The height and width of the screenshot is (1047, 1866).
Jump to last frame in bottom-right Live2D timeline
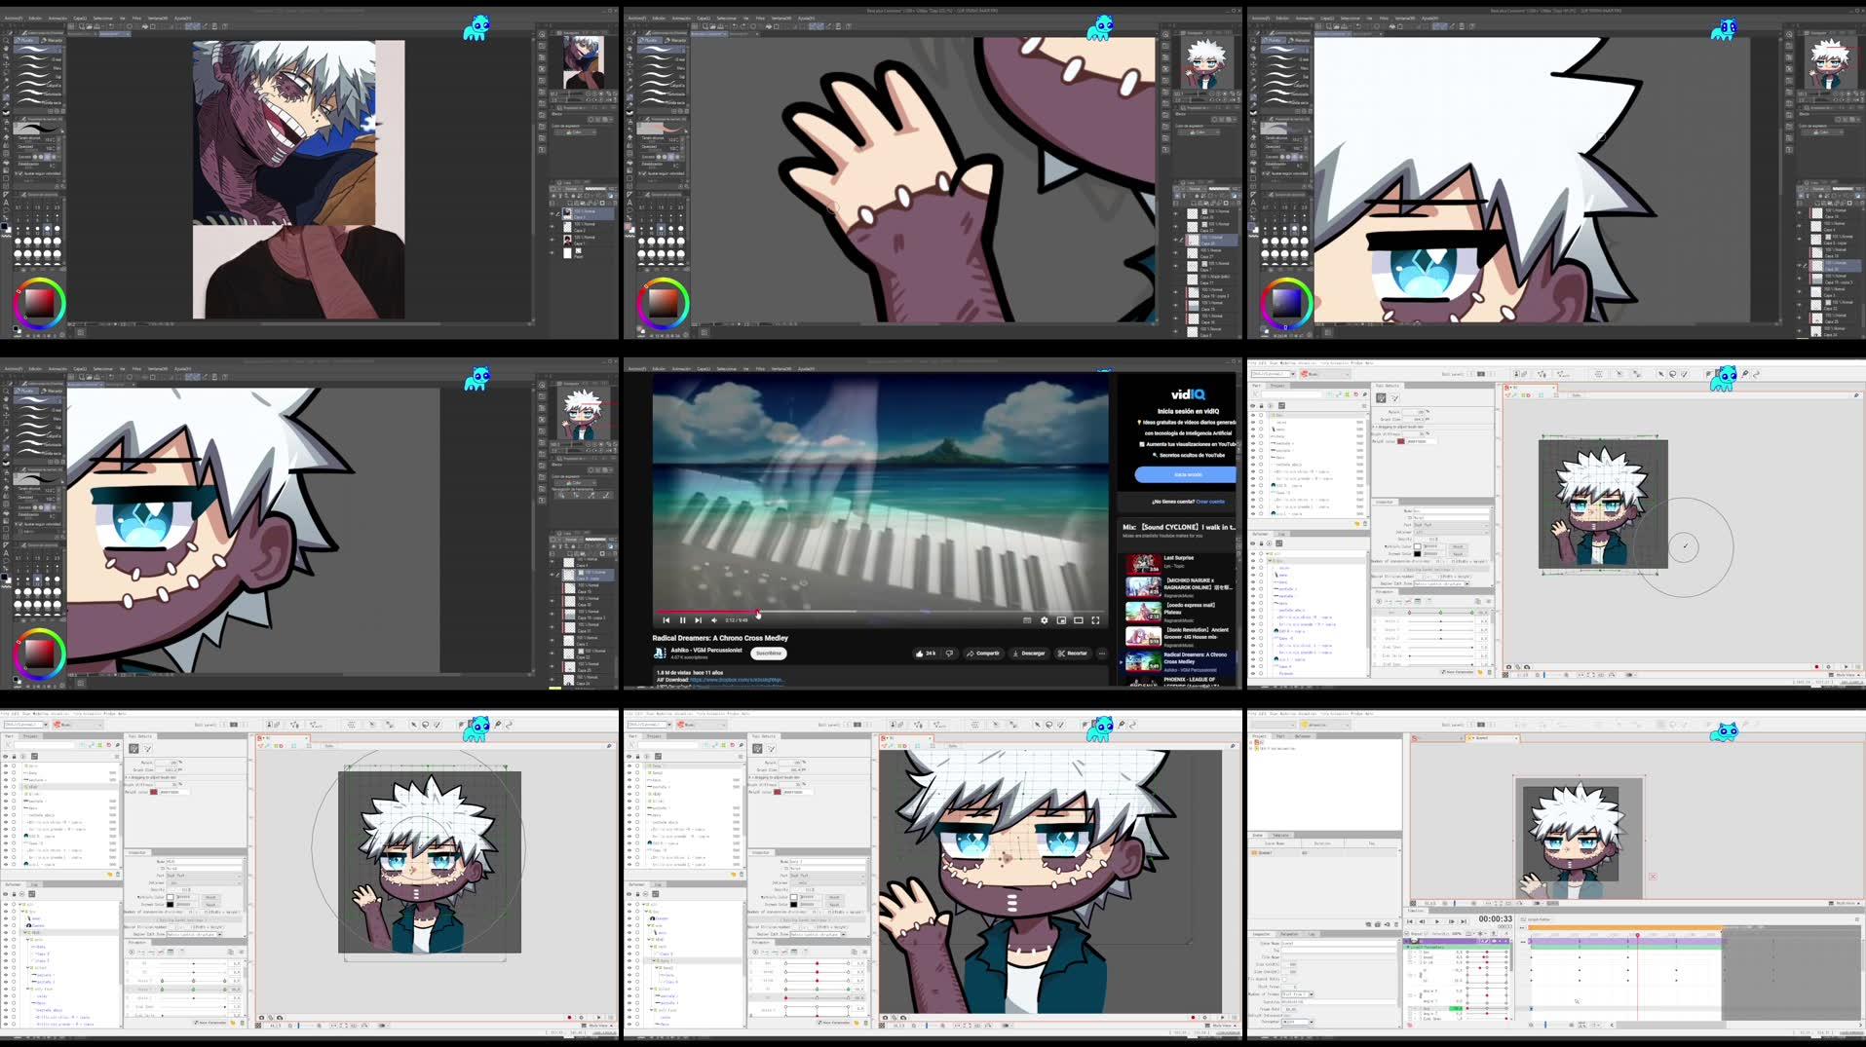[1464, 921]
